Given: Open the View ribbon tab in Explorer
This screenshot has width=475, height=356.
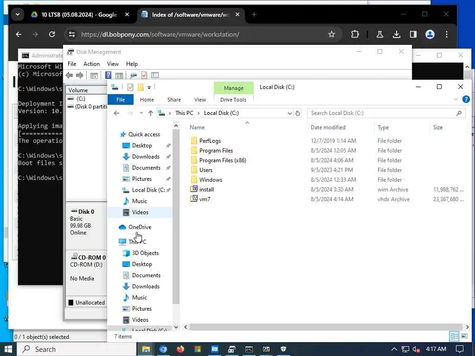Looking at the screenshot, I should pos(200,100).
